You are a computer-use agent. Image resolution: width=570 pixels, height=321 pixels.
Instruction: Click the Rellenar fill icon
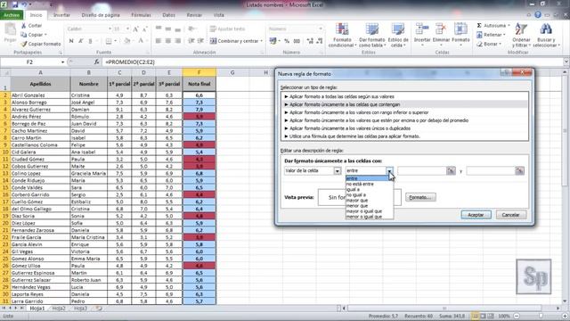tap(479, 35)
